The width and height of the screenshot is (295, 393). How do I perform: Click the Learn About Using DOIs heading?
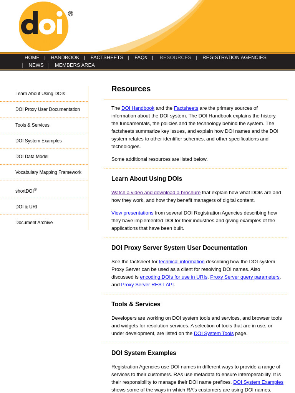(147, 179)
